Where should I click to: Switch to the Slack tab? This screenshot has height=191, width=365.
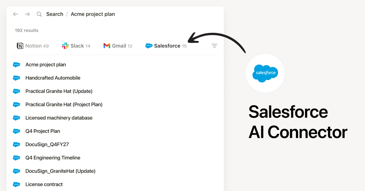coord(76,45)
